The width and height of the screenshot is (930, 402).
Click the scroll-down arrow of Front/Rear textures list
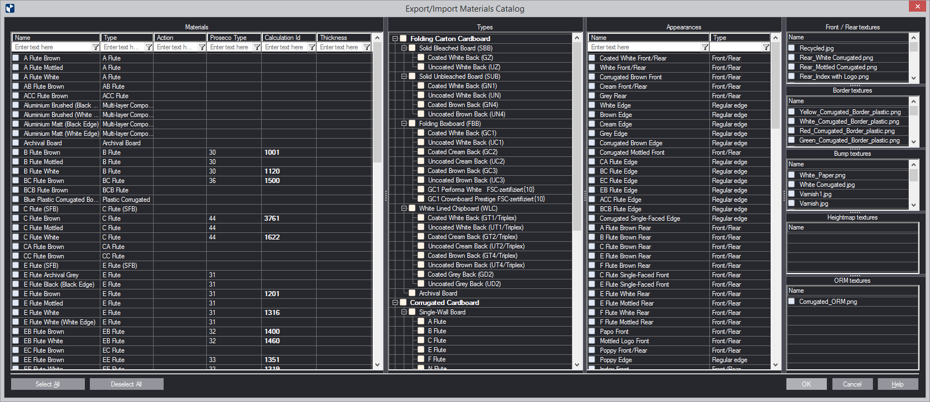coord(913,78)
